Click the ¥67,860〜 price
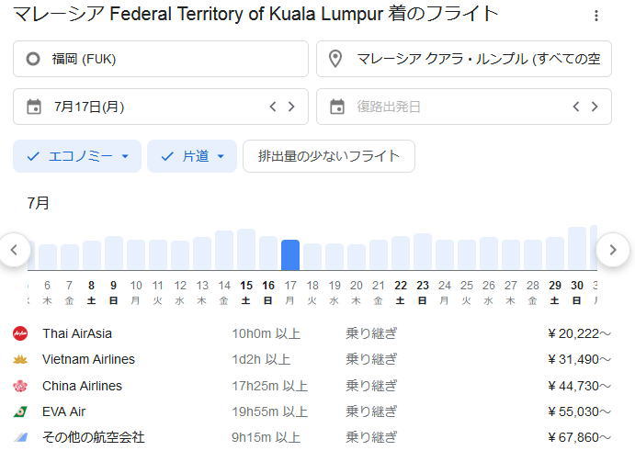The width and height of the screenshot is (635, 462). [579, 438]
